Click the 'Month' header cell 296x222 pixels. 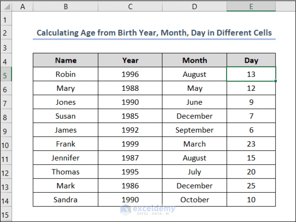[x=195, y=60]
